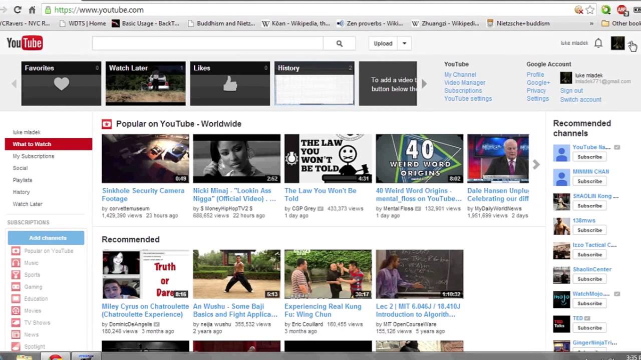The width and height of the screenshot is (641, 360).
Task: Click the Education channel icon in sidebar
Action: pyautogui.click(x=16, y=299)
